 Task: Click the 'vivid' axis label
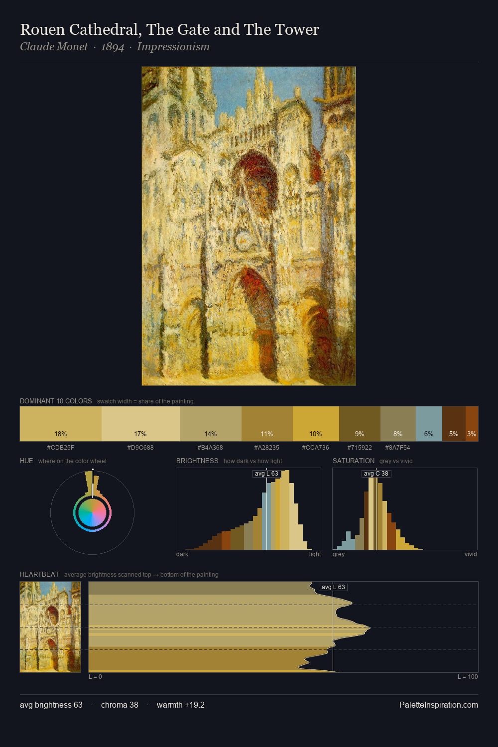click(x=471, y=554)
